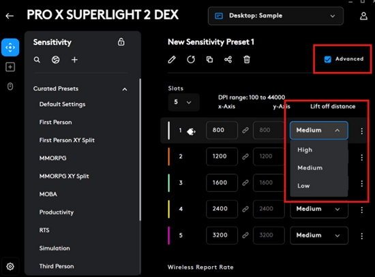This screenshot has width=375, height=277.
Task: Click slot 2 x-Axis DPI field 1200
Action: pos(222,157)
